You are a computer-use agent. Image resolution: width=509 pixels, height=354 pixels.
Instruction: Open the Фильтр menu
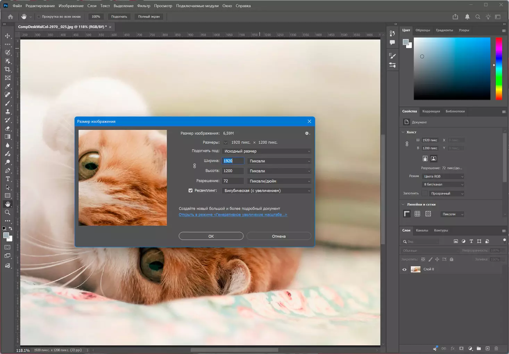pyautogui.click(x=143, y=6)
